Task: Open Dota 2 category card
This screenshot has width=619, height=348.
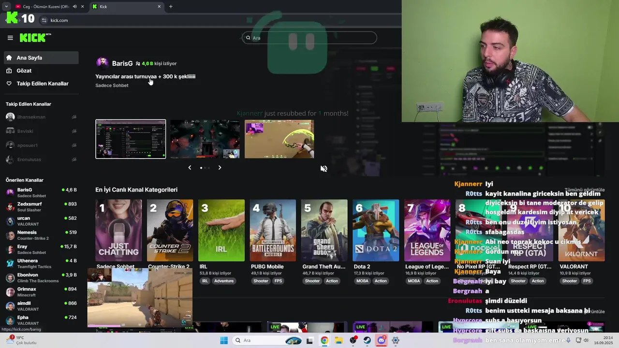Action: point(376,231)
